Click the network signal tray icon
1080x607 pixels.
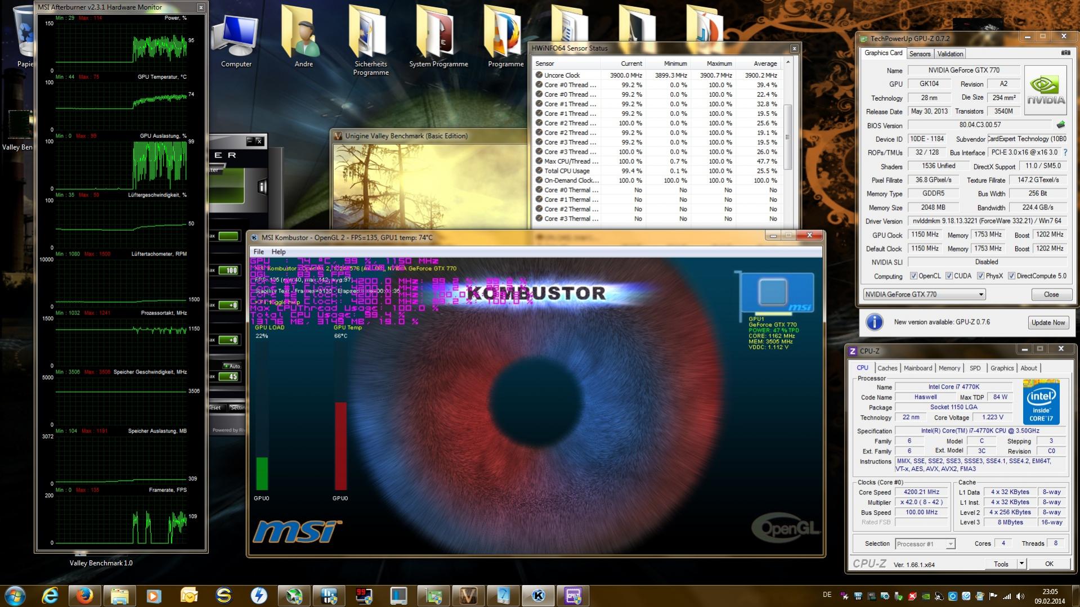1007,596
